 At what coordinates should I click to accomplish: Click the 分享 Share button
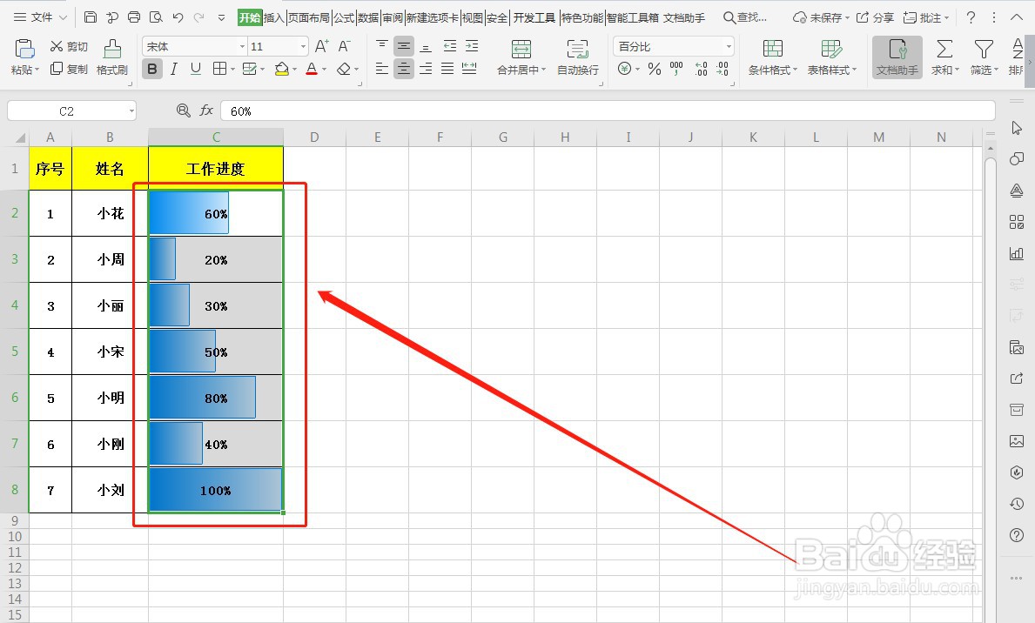point(875,17)
